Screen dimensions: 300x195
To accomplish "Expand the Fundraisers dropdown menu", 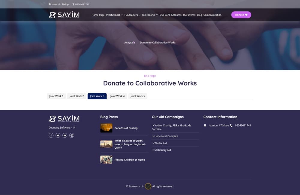I will click(132, 15).
